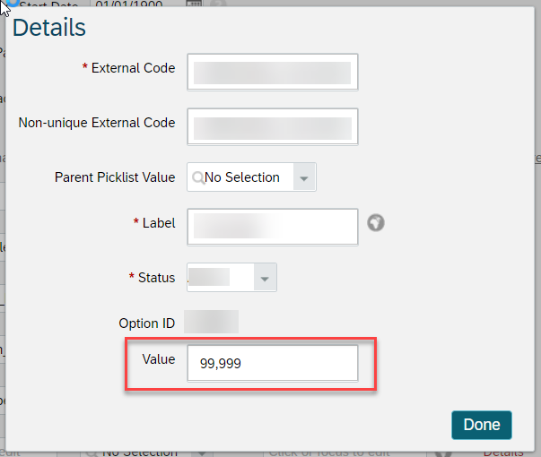
Task: Open the Status dropdown arrow
Action: click(x=265, y=278)
